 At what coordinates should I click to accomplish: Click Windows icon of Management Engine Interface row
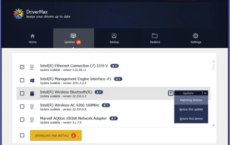(x=32, y=81)
